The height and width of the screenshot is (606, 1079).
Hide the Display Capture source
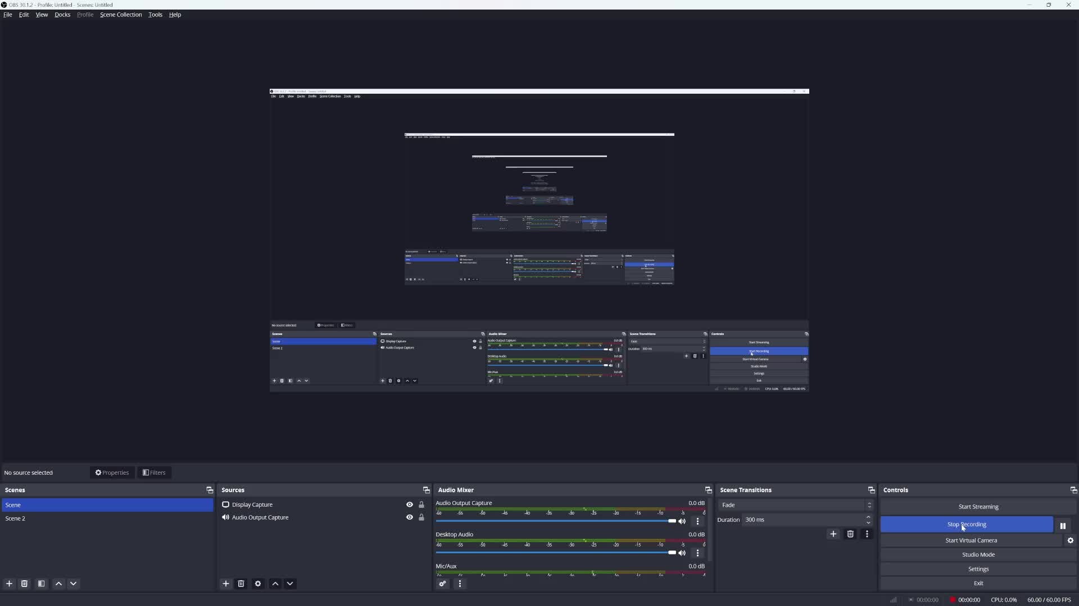[409, 504]
